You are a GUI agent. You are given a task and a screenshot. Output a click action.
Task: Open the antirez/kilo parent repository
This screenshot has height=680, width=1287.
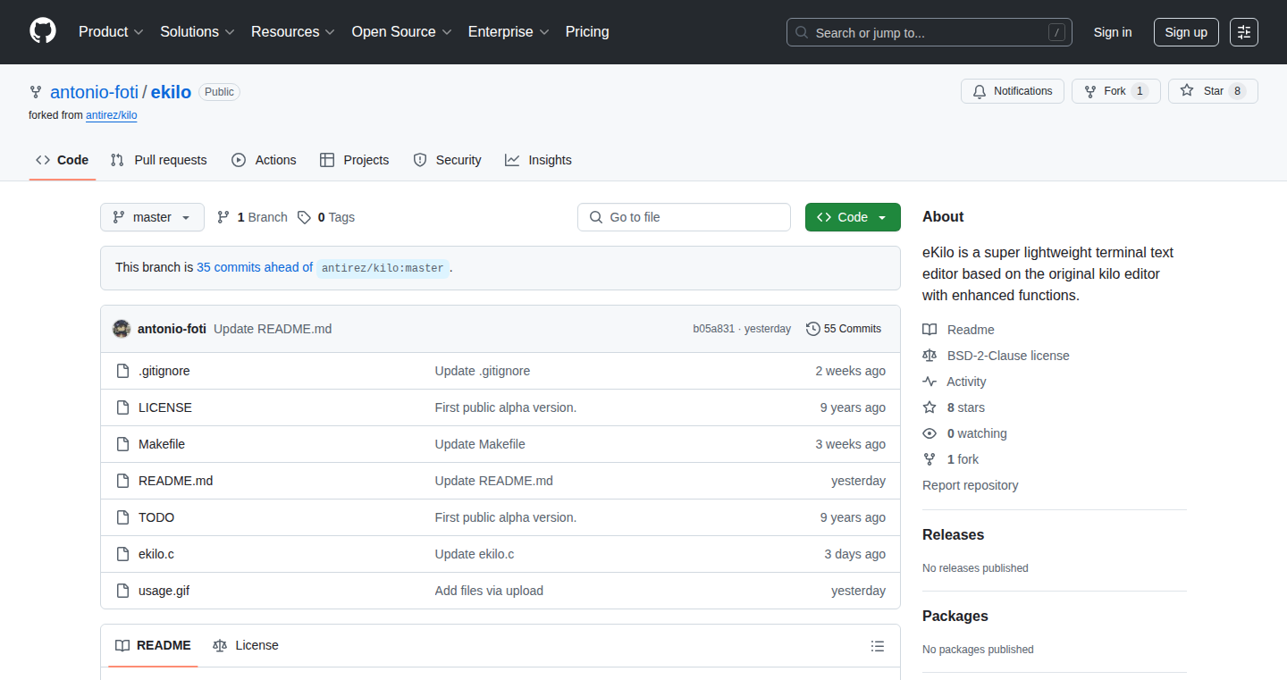(112, 115)
